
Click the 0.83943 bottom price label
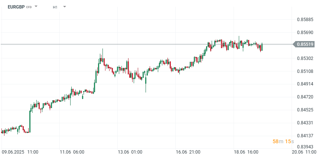pyautogui.click(x=305, y=148)
